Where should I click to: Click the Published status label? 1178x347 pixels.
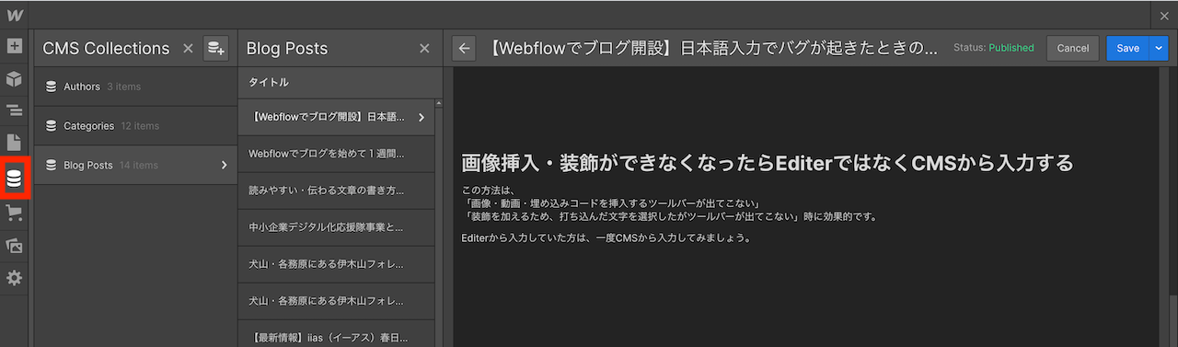1011,48
